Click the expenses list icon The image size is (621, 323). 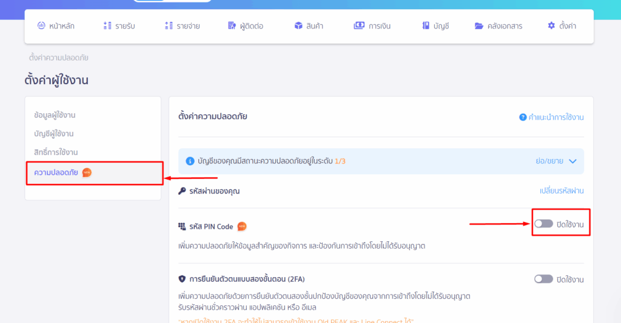[169, 26]
